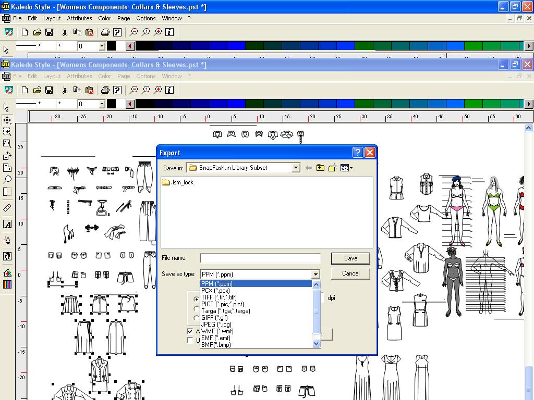Click Zoom 1:1 magnifier in lower Kaledo window
The image size is (534, 400).
(146, 90)
